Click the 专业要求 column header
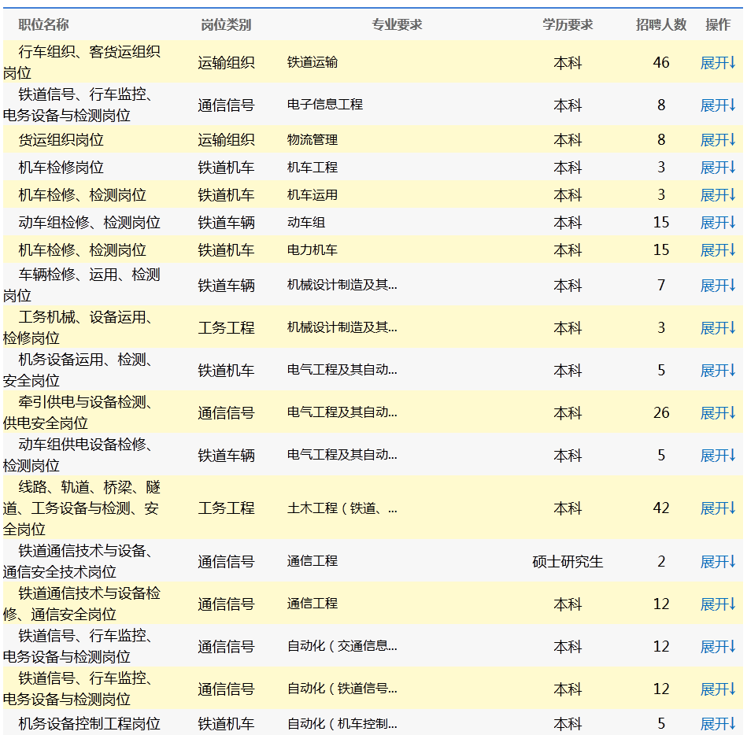Viewport: 747px width, 735px height. [397, 24]
